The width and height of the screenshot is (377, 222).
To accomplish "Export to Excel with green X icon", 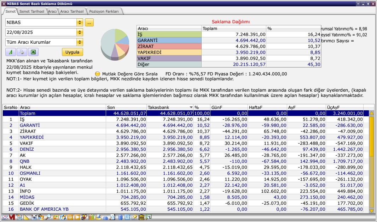I will [x=33, y=52].
